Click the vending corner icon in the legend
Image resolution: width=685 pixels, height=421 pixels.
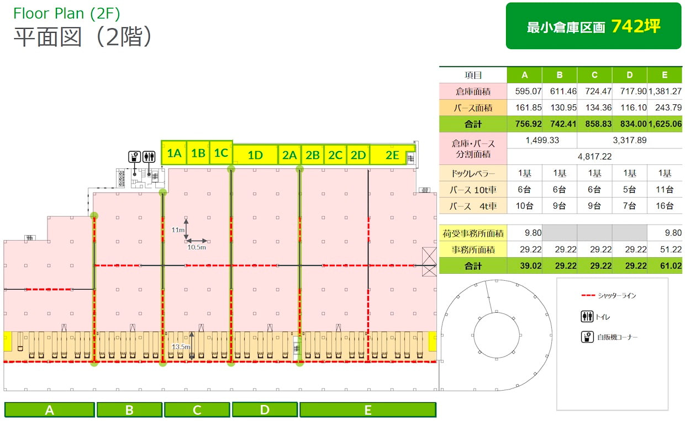coord(587,337)
